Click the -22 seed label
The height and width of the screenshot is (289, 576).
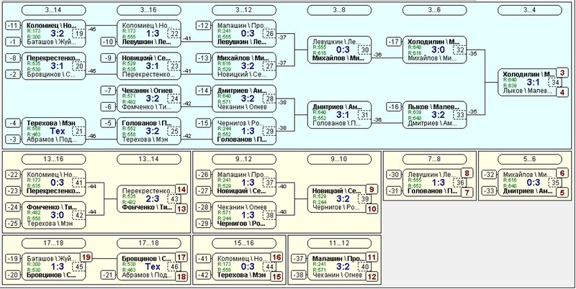[13, 175]
